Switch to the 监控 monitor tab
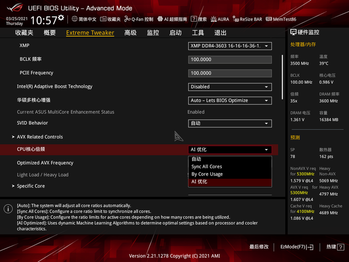Image resolution: width=349 pixels, height=262 pixels. pyautogui.click(x=153, y=33)
